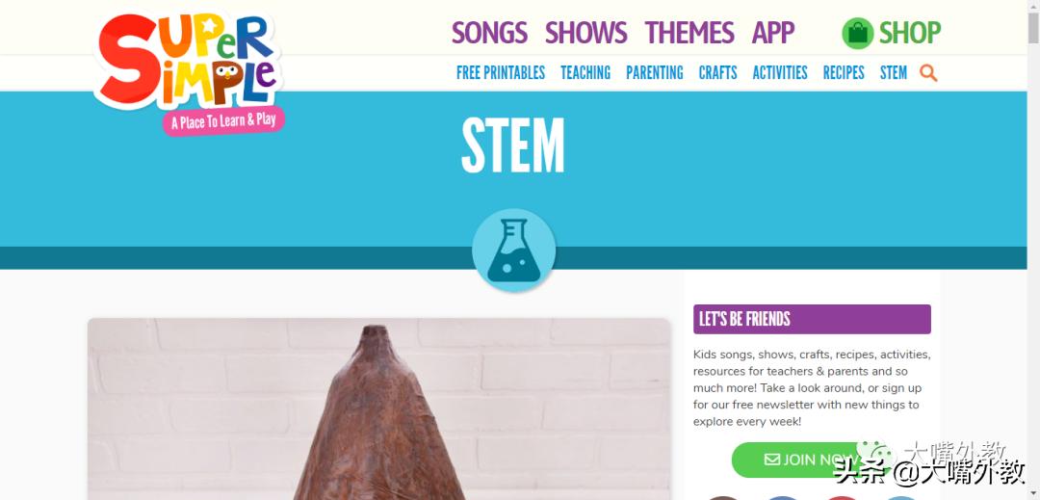Open the orange search magnifier icon

point(928,73)
